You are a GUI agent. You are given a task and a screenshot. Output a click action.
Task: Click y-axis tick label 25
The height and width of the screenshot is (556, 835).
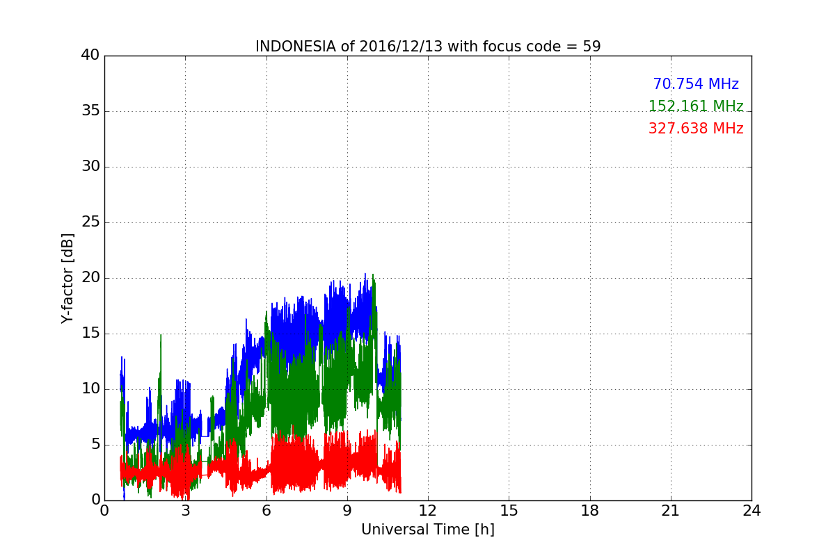(90, 222)
